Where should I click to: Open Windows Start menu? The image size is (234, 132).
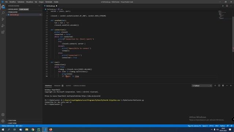pyautogui.click(x=3, y=129)
